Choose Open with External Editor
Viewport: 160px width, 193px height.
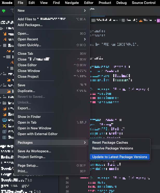(x=52, y=134)
